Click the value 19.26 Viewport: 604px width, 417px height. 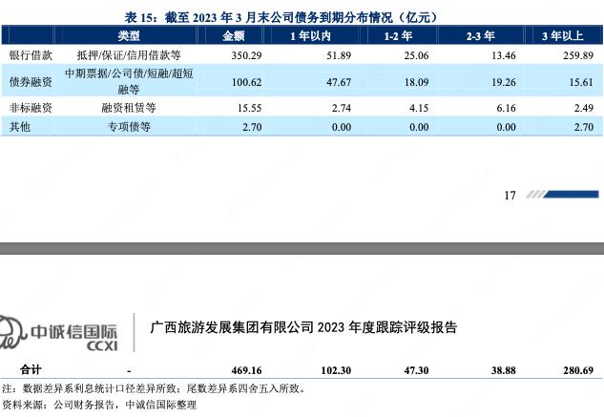click(504, 82)
